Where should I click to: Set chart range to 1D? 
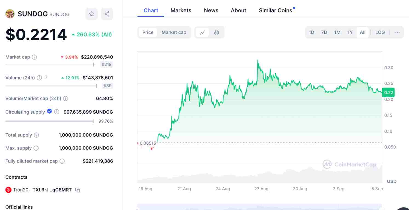point(311,32)
